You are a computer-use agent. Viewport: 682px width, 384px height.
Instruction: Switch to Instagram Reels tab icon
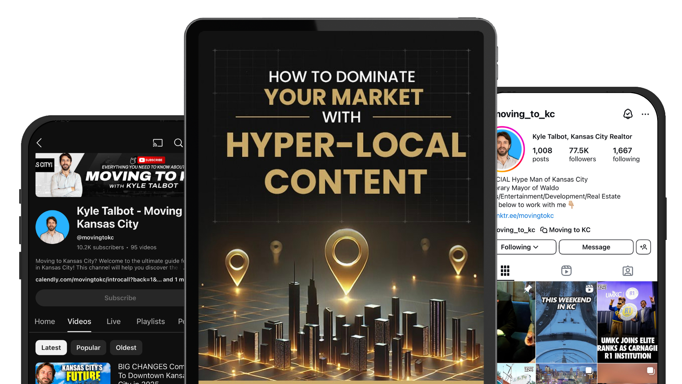point(566,271)
